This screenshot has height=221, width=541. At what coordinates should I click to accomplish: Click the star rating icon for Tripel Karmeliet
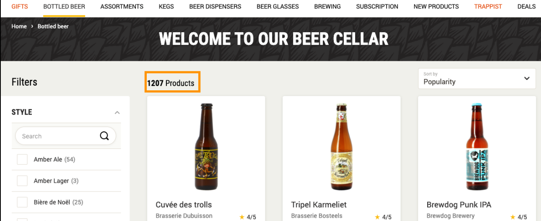coord(377,217)
